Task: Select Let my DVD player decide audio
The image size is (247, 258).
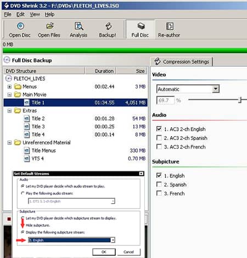Action: pyautogui.click(x=23, y=186)
